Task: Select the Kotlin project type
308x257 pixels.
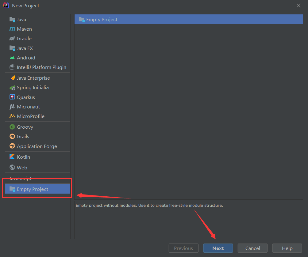Action: 37,157
